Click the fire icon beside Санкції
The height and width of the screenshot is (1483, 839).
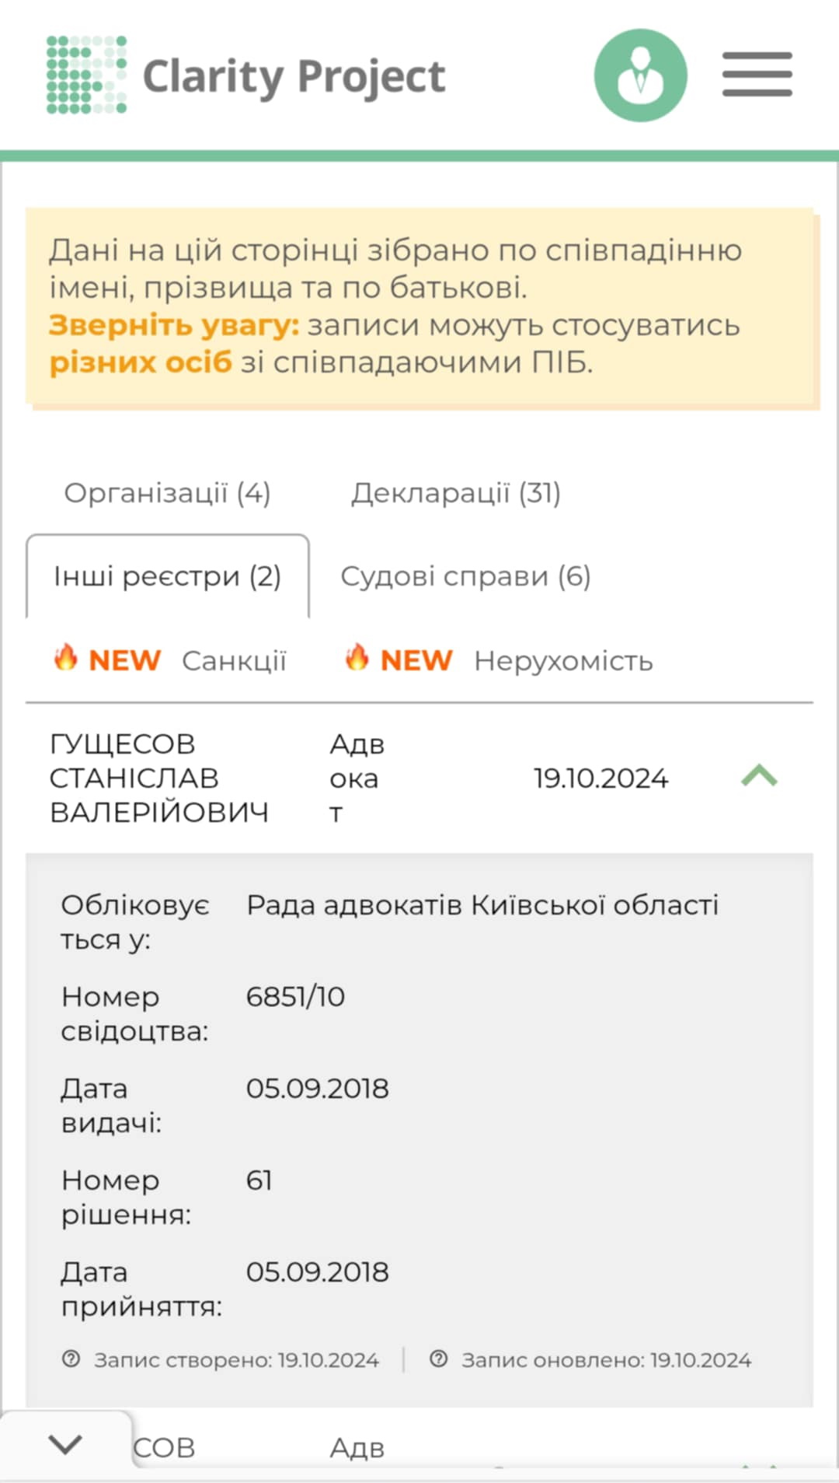point(66,659)
